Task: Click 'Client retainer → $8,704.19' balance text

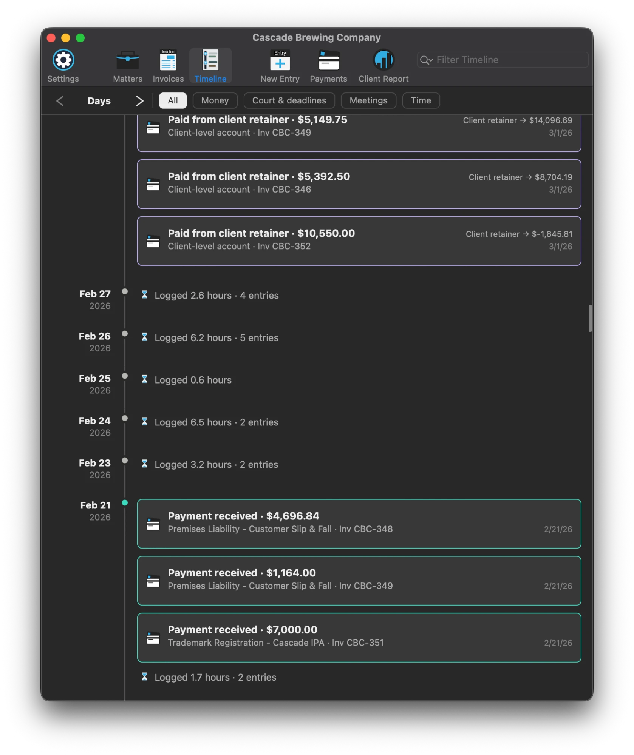Action: click(520, 177)
